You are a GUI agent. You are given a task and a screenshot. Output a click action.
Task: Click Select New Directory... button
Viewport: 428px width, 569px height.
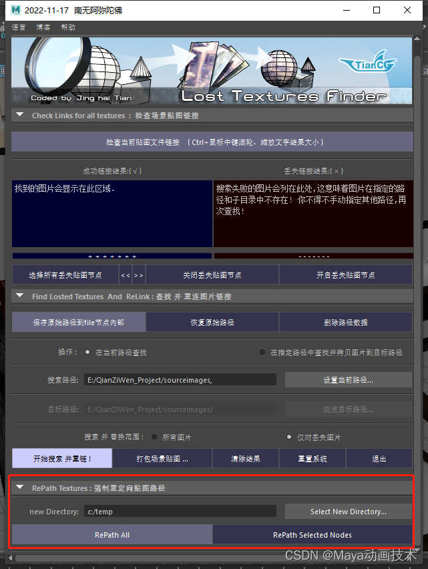pyautogui.click(x=348, y=512)
